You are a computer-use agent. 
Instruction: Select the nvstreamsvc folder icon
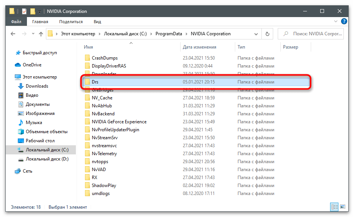click(x=87, y=145)
